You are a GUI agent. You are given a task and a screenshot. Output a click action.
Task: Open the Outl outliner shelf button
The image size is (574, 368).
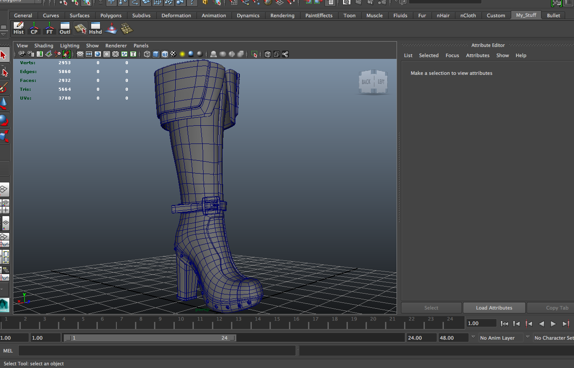pos(65,28)
